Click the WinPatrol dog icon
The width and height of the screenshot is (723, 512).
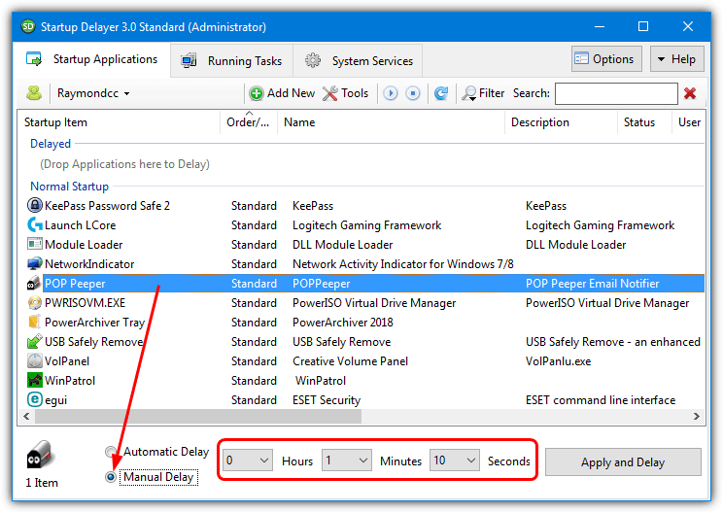[35, 380]
